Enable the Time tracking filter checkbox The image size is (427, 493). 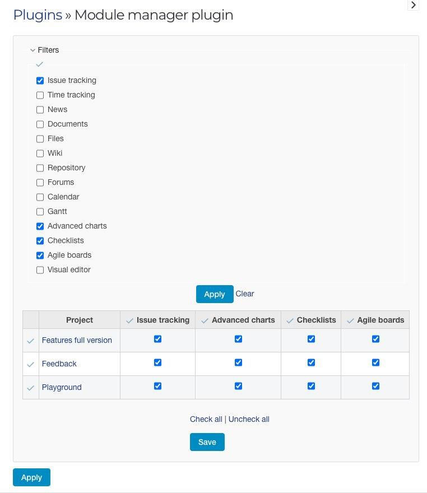click(x=40, y=95)
